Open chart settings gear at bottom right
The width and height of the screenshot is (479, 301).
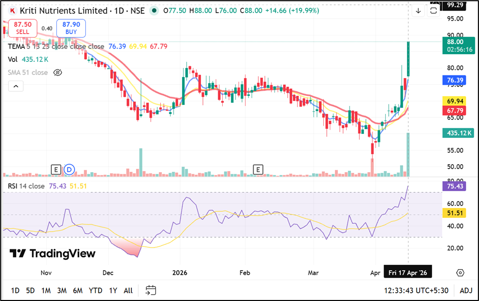point(460,273)
